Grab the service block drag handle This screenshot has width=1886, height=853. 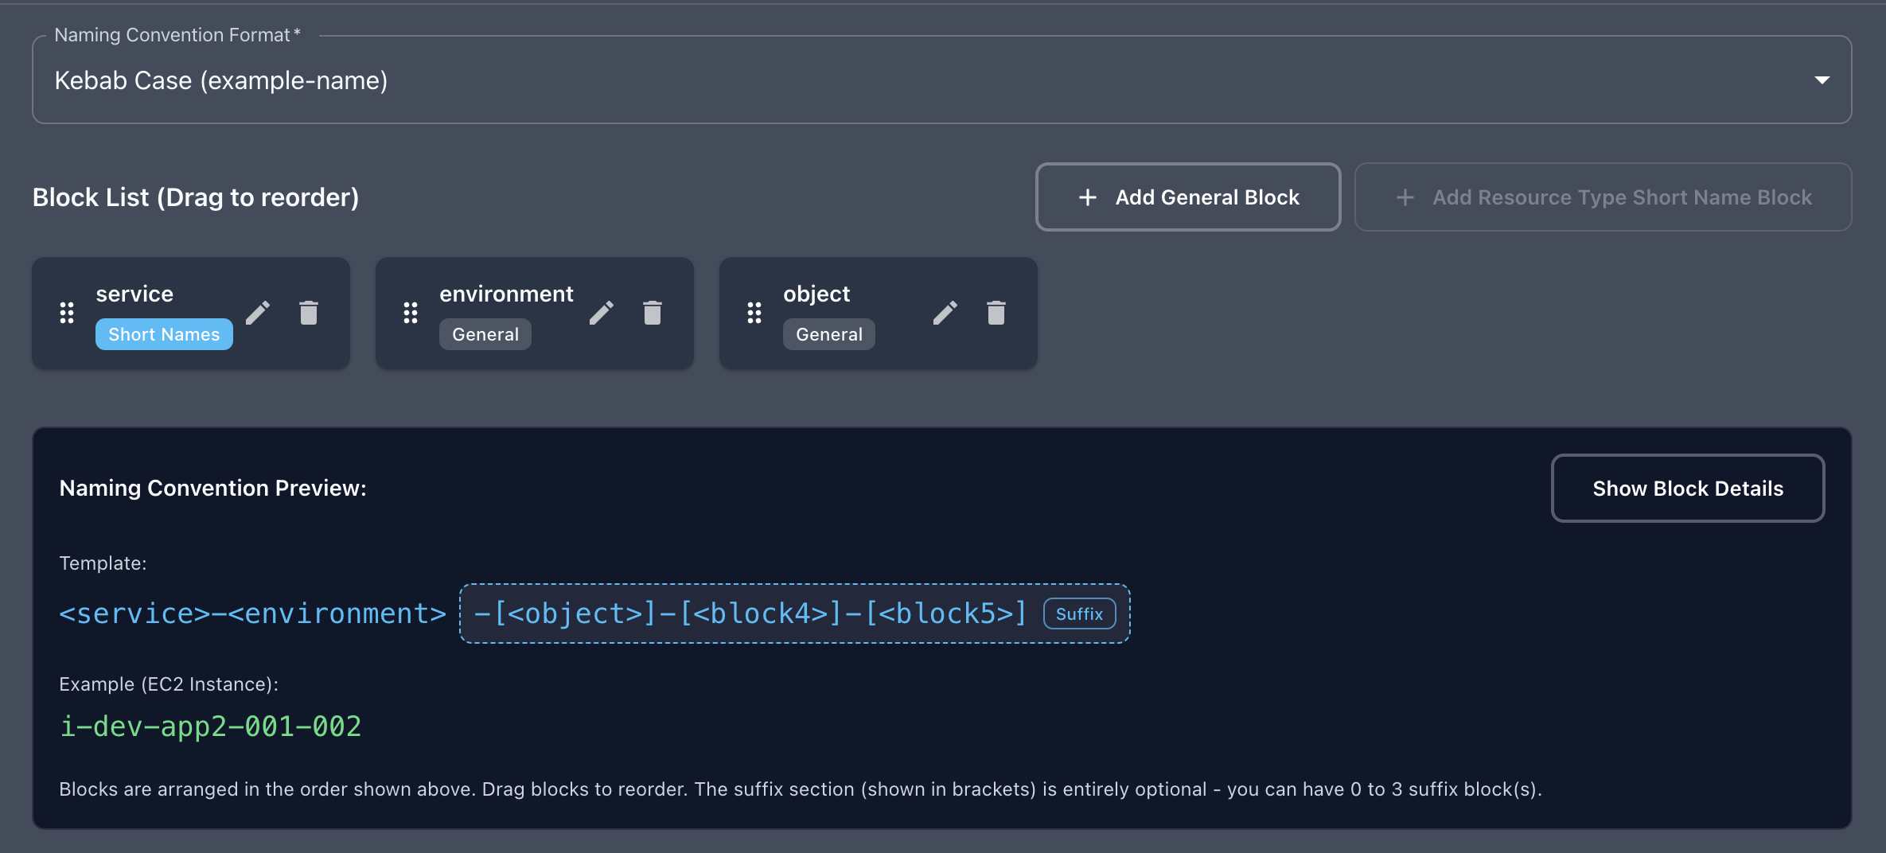(x=67, y=313)
